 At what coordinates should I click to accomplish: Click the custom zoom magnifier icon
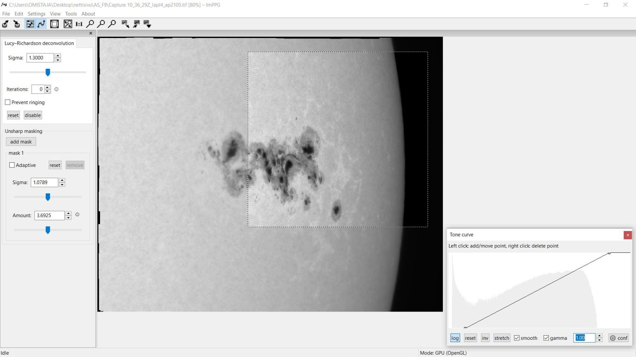click(112, 24)
